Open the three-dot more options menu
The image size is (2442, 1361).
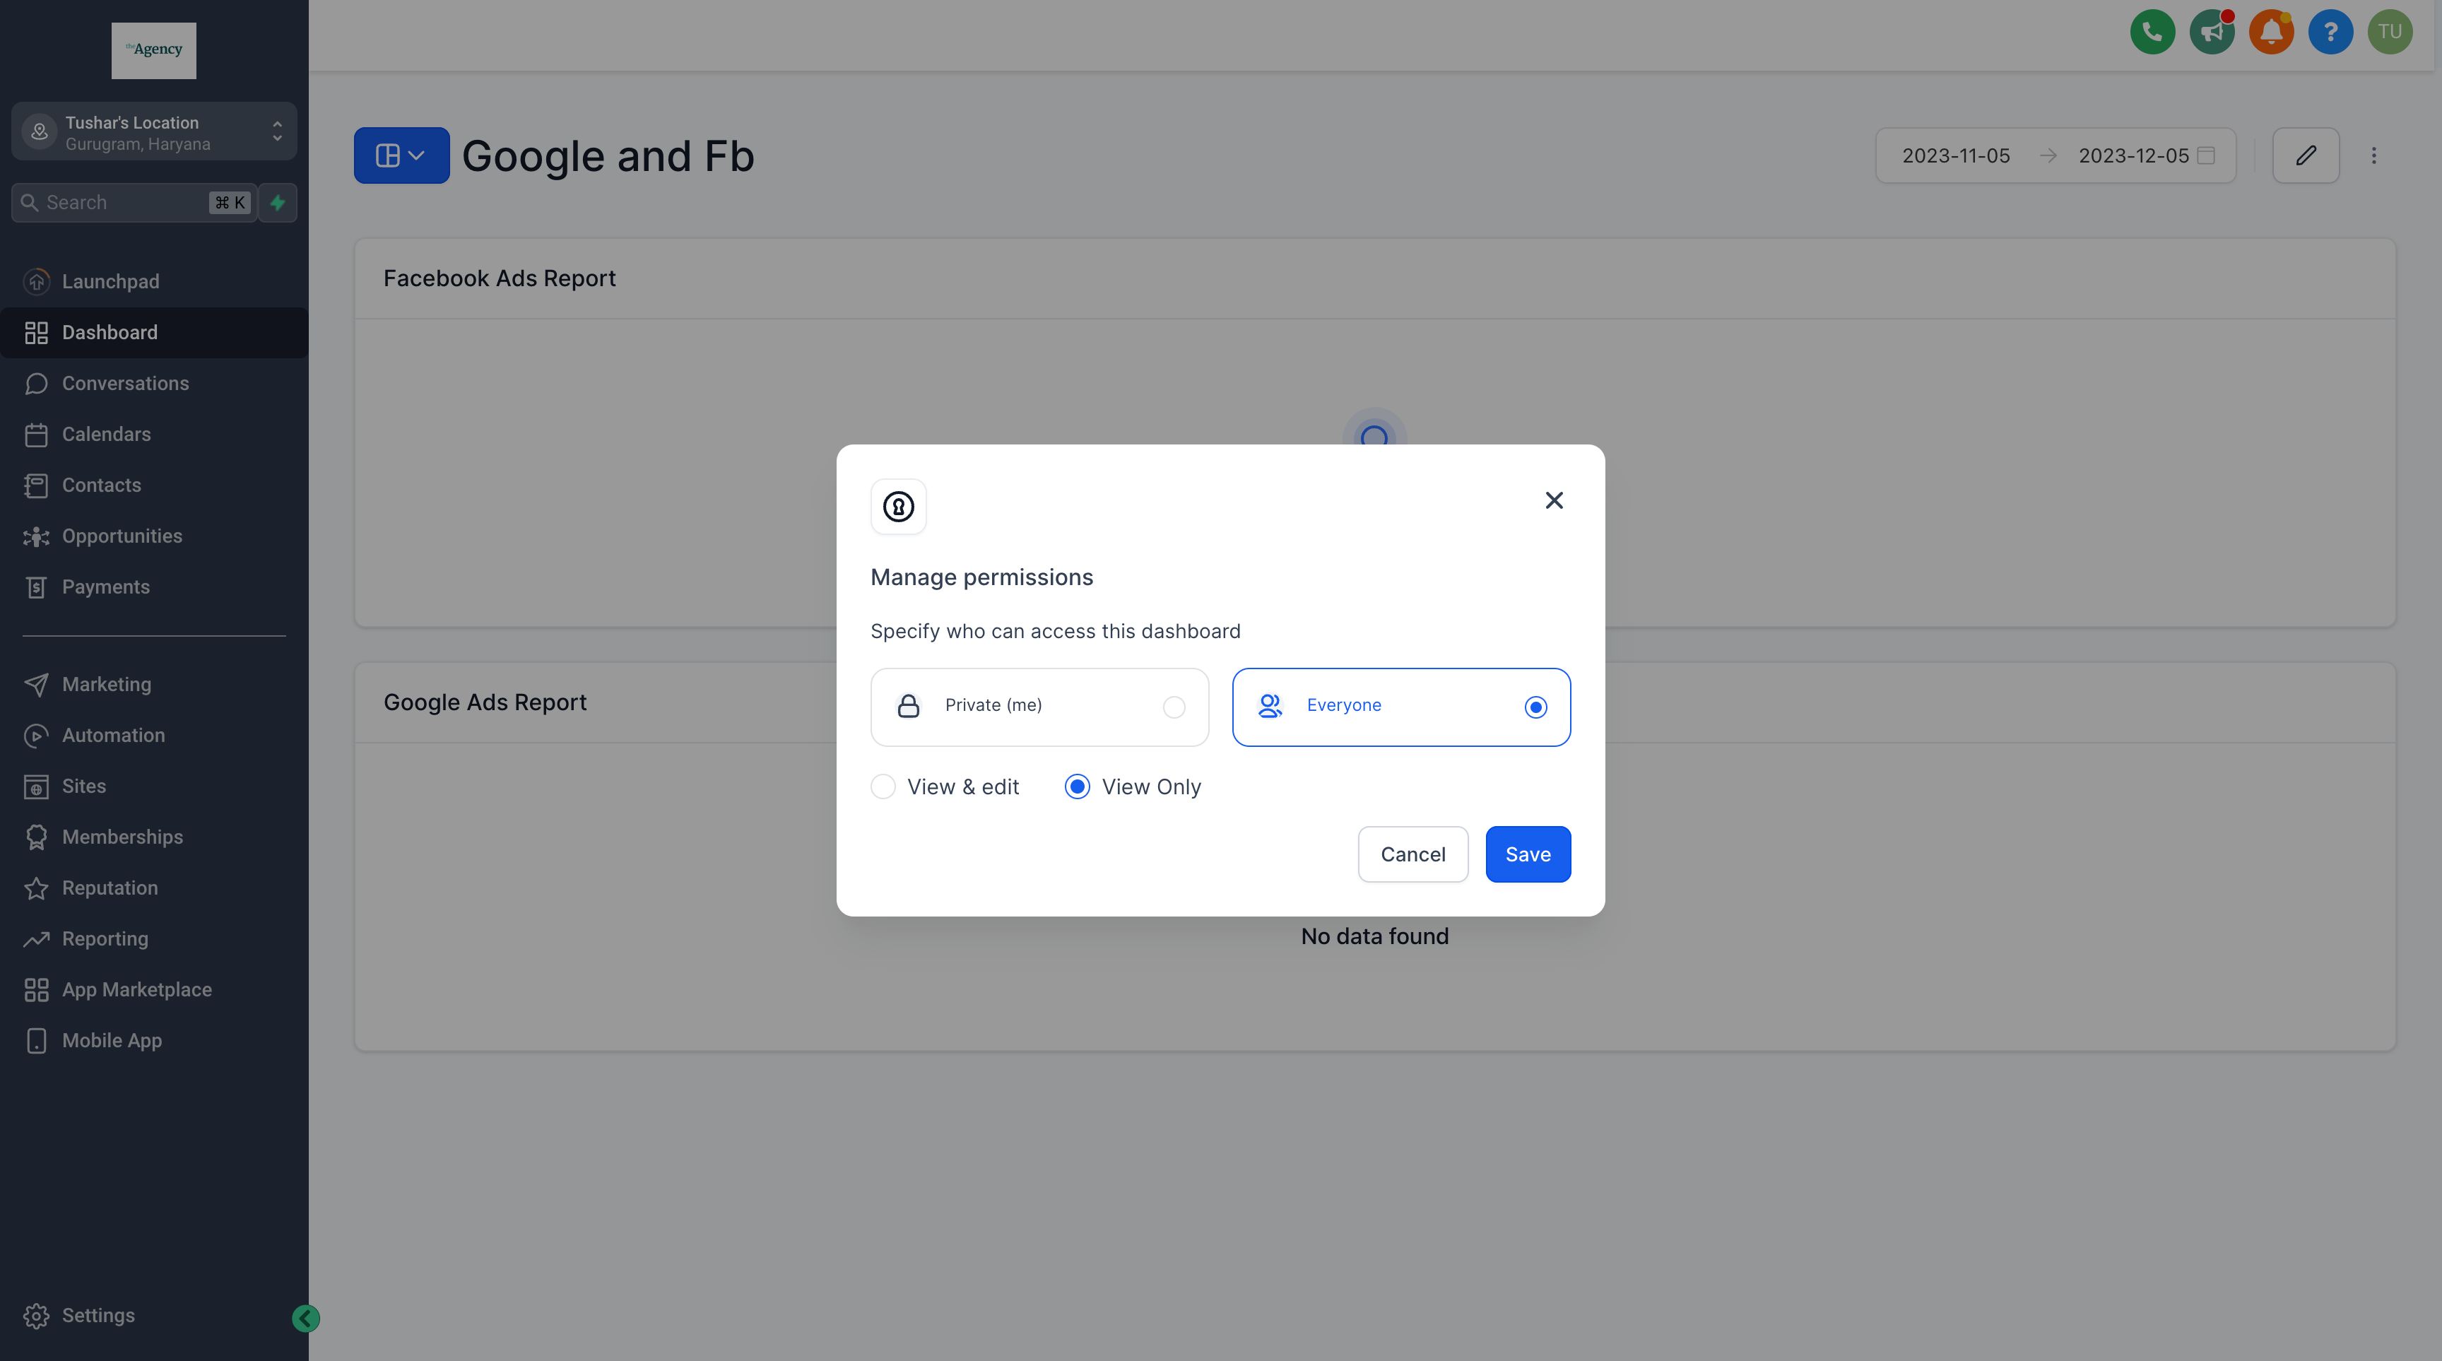(x=2373, y=155)
